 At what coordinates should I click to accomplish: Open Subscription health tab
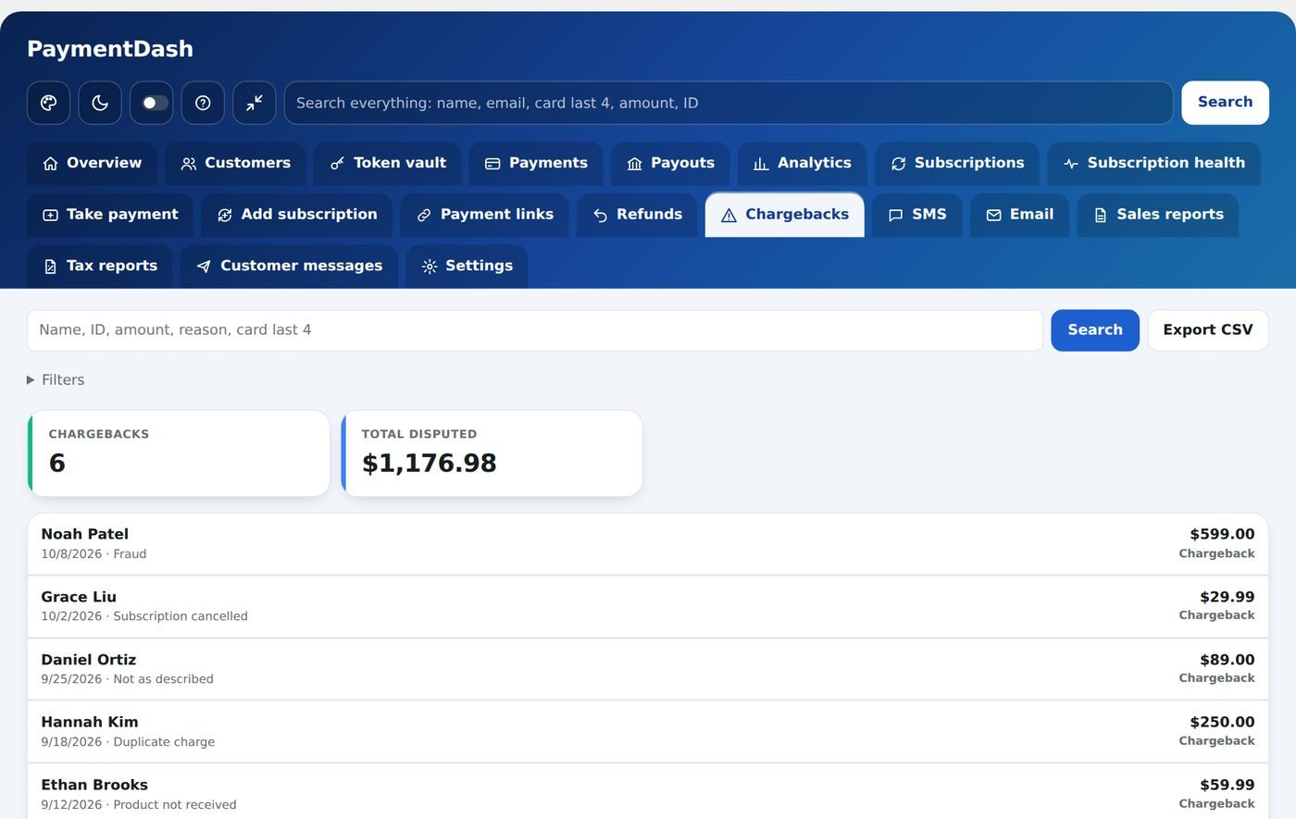coord(1153,164)
